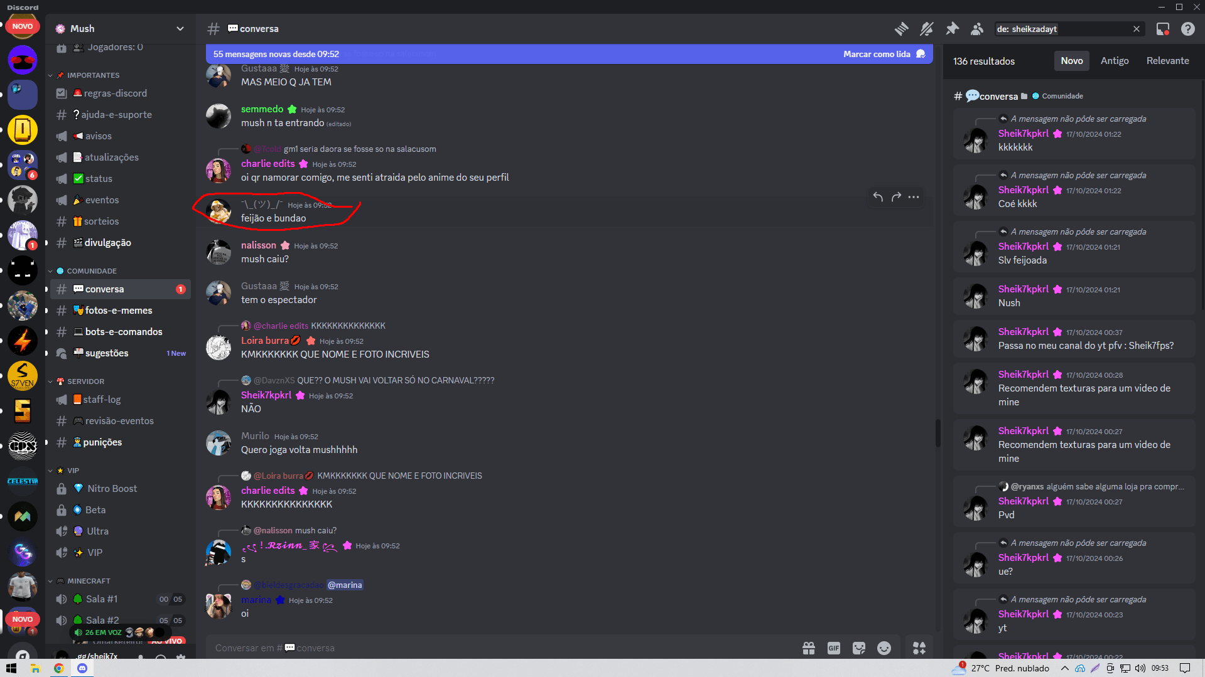The height and width of the screenshot is (677, 1205).
Task: Reply to the 'feijão e bundao' message
Action: tap(878, 197)
